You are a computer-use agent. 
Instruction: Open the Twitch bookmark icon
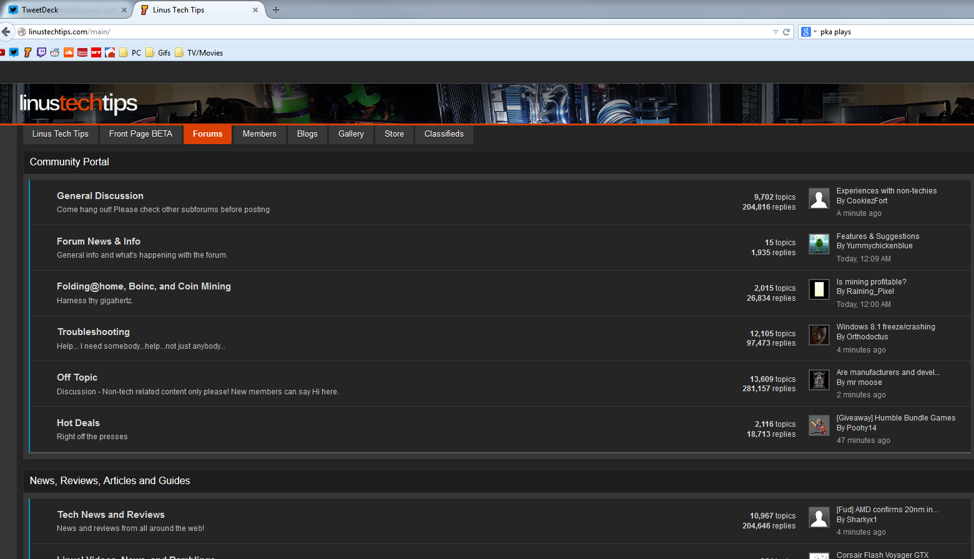coord(41,52)
